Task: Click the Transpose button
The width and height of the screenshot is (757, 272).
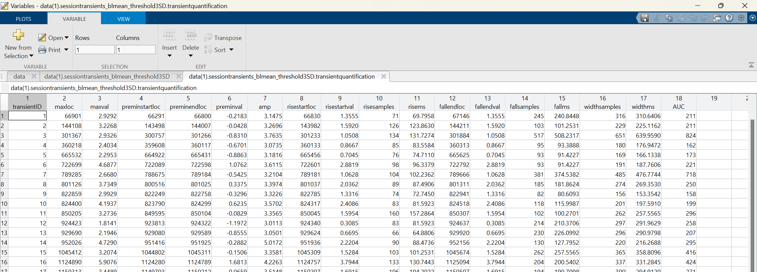Action: 223,38
